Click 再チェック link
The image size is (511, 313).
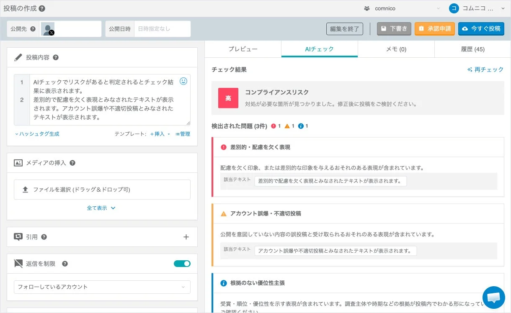point(485,69)
